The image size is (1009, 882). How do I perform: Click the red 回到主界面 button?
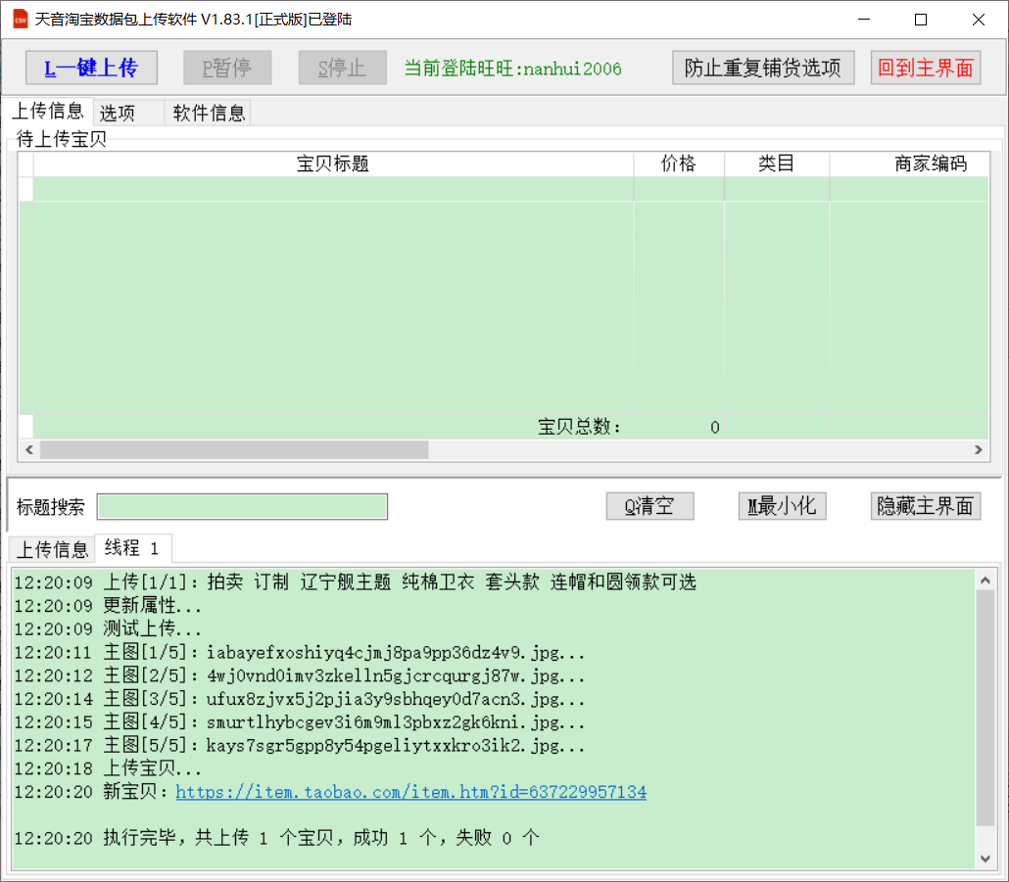pyautogui.click(x=926, y=68)
